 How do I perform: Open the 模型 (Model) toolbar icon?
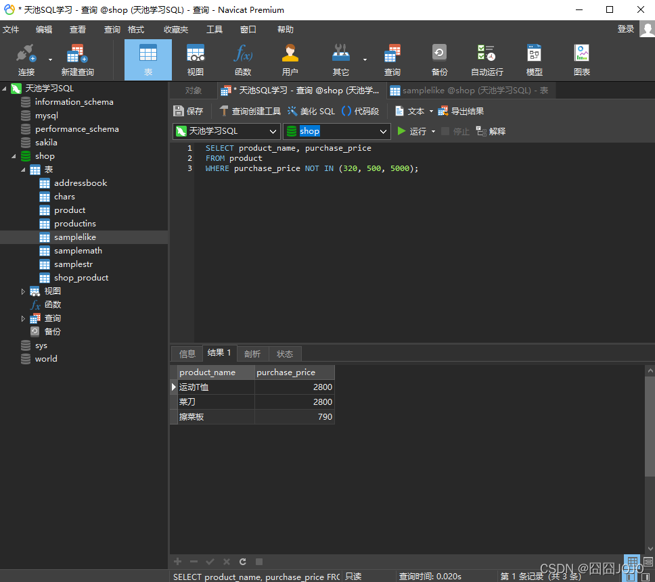(535, 59)
